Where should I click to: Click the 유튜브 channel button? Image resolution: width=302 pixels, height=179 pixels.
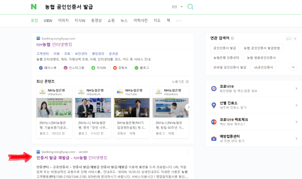coord(120,68)
